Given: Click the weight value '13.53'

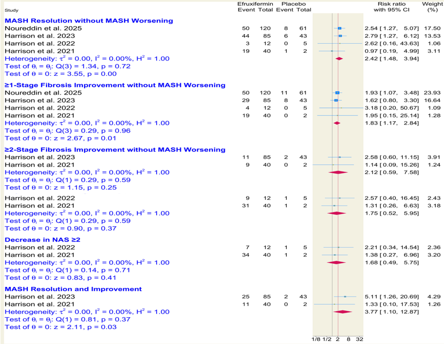Looking at the screenshot, I should point(432,36).
